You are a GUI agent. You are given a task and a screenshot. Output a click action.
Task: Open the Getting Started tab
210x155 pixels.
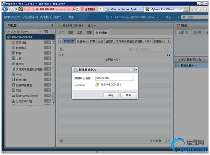point(62,32)
